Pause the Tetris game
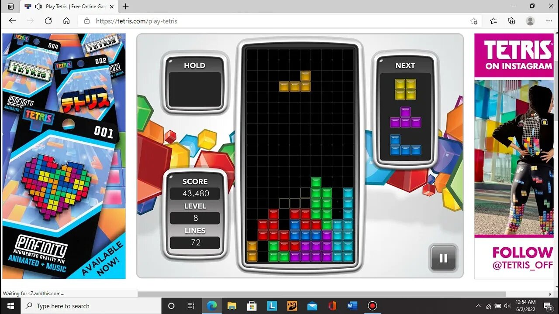Screen dimensions: 559x314 point(443,258)
